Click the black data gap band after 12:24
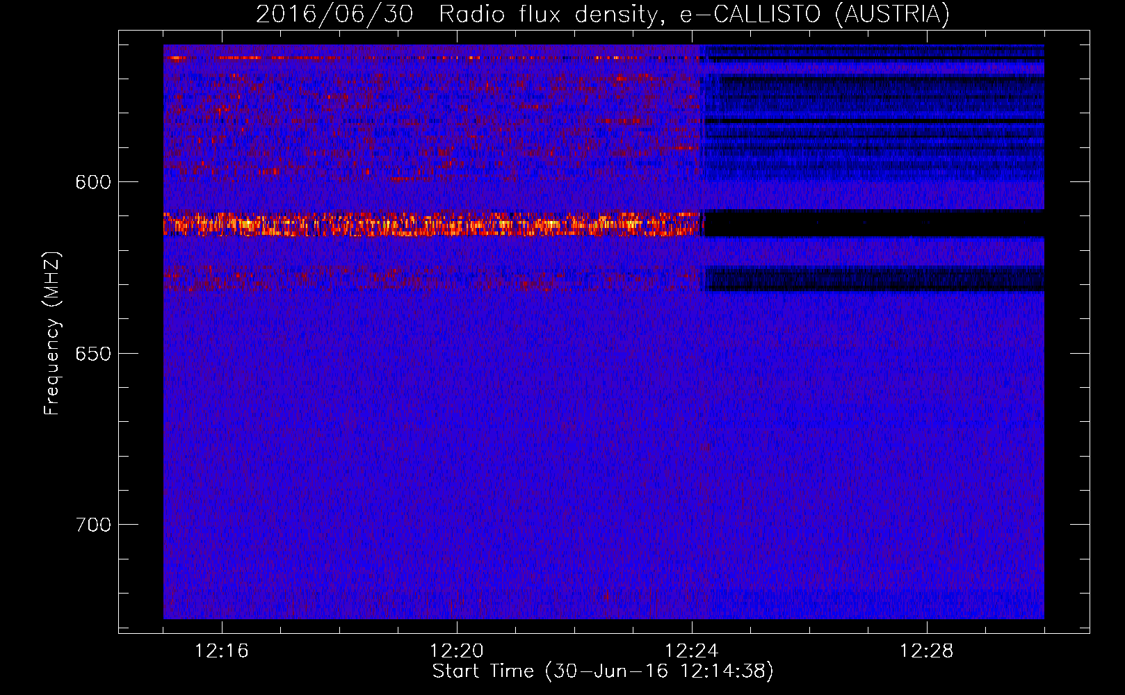Image resolution: width=1125 pixels, height=695 pixels. [x=874, y=224]
